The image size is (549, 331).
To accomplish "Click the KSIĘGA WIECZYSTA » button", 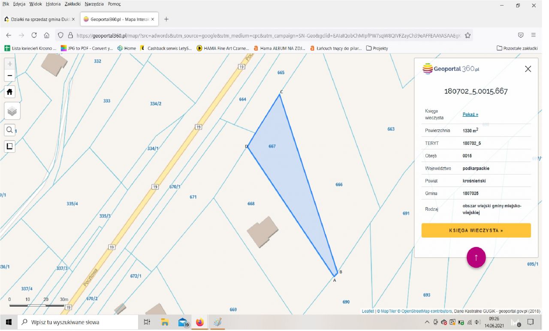I will click(476, 230).
